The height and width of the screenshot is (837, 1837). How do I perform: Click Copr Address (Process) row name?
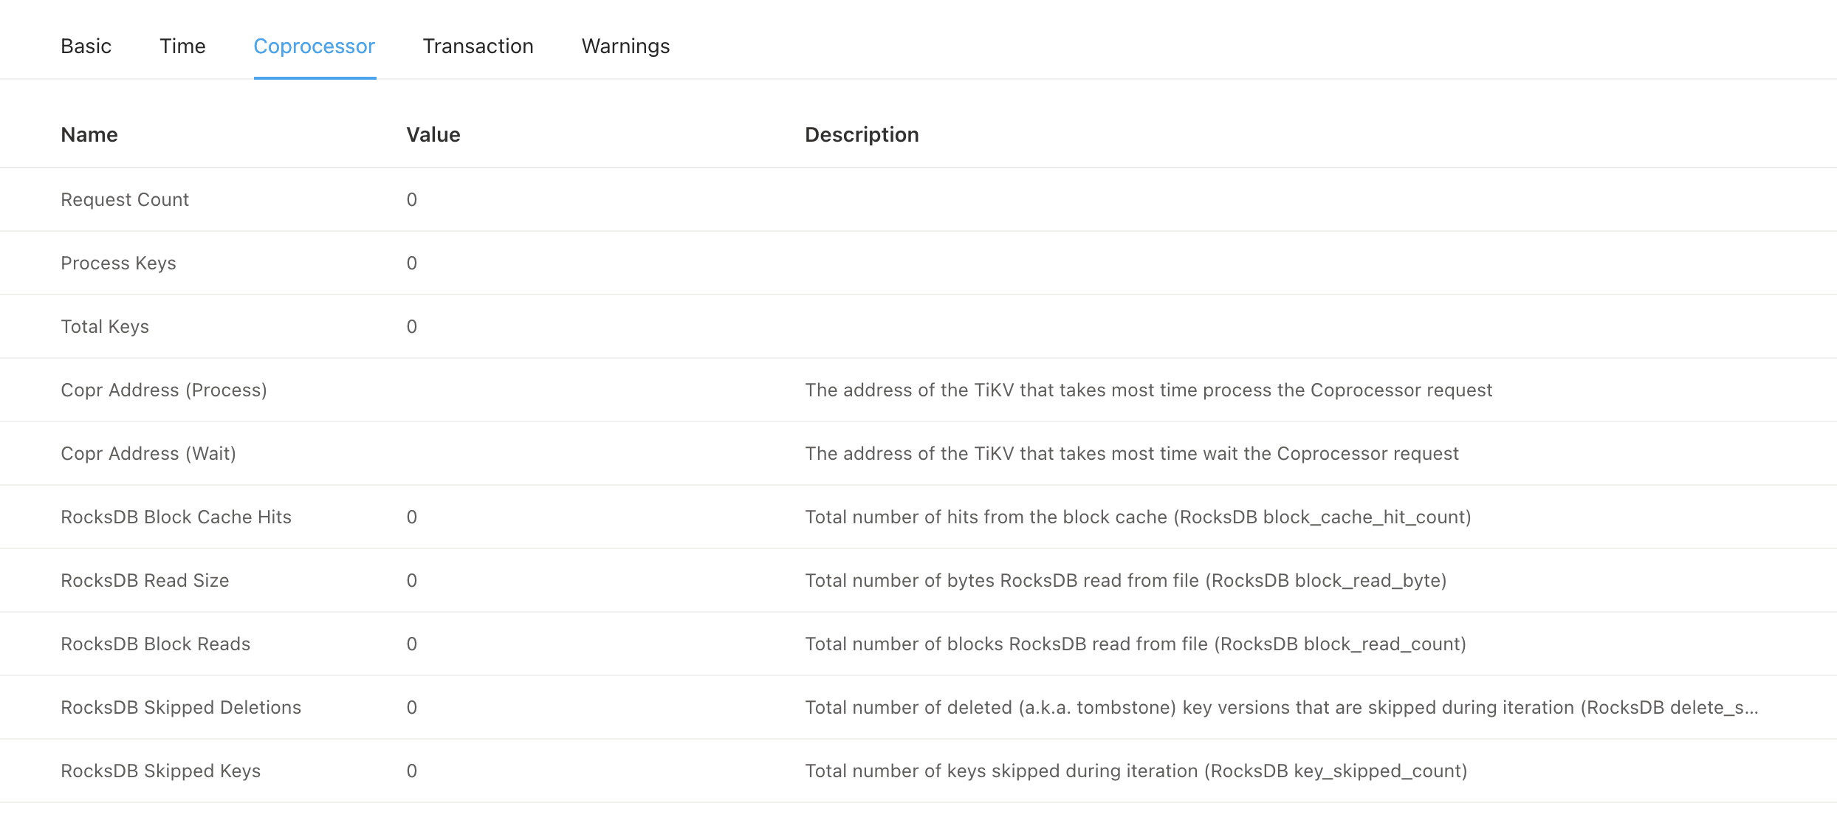164,390
